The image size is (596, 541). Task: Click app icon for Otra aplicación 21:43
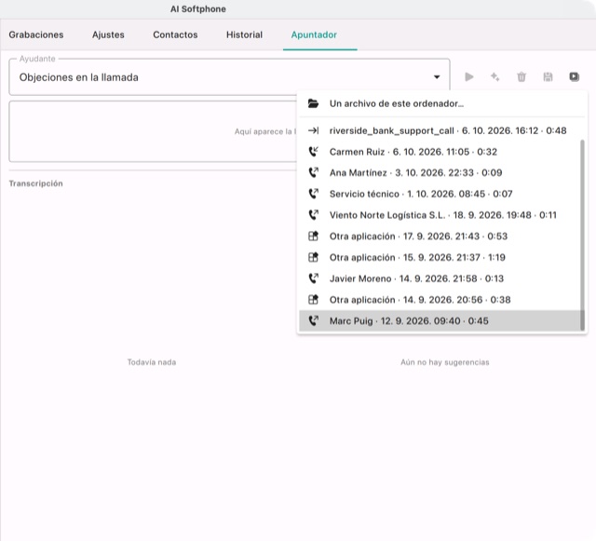pyautogui.click(x=313, y=237)
